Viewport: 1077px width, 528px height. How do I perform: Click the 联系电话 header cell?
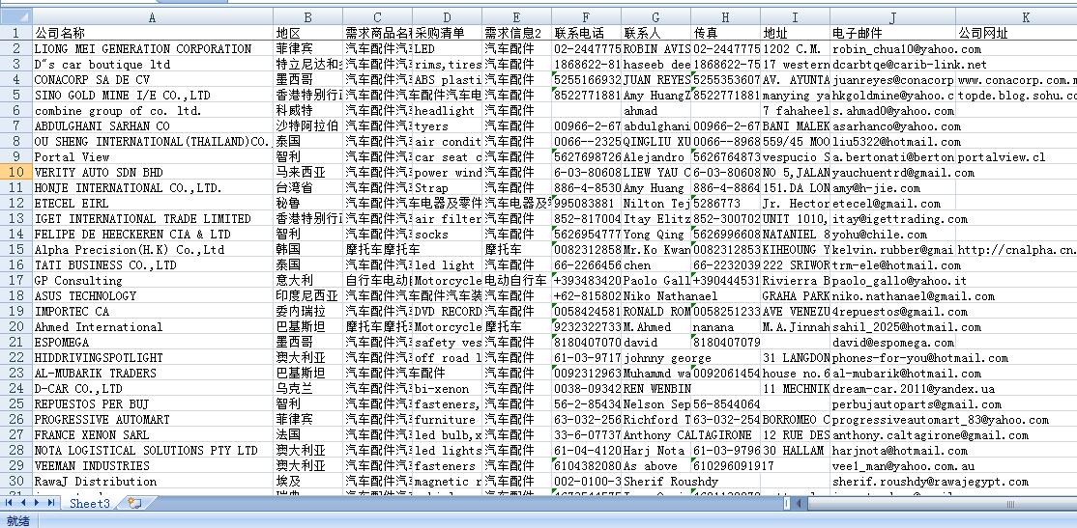pos(587,33)
